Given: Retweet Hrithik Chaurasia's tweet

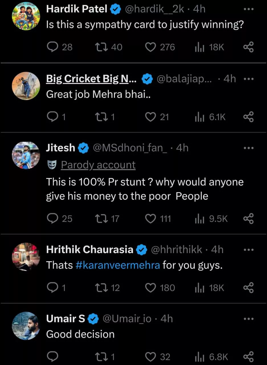Looking at the screenshot, I should point(103,288).
